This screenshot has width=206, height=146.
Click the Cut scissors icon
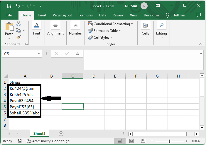[x=18, y=24]
